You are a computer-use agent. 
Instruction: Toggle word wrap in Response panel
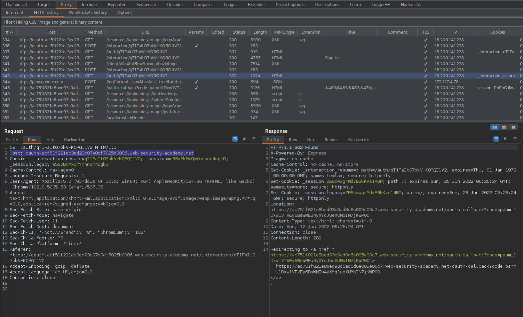pyautogui.click(x=496, y=139)
